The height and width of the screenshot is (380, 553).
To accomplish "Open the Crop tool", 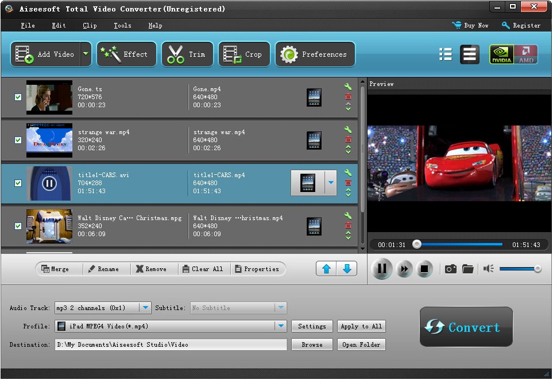I will pyautogui.click(x=243, y=53).
